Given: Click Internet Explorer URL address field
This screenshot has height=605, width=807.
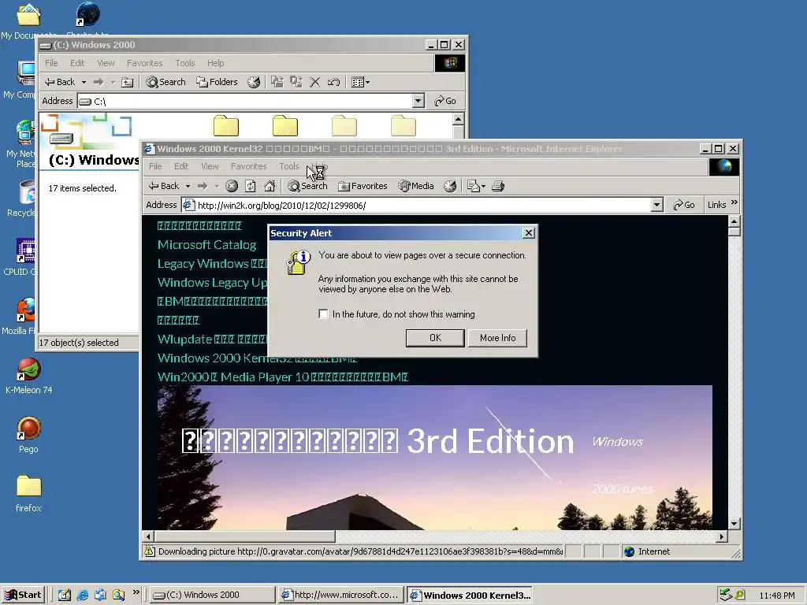Looking at the screenshot, I should point(423,206).
